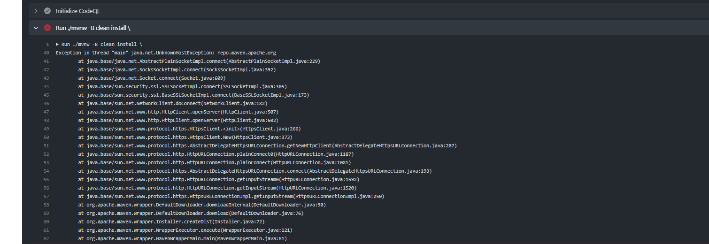Click the Run ./mvnw -B clean install header
This screenshot has height=244, width=709.
(93, 28)
